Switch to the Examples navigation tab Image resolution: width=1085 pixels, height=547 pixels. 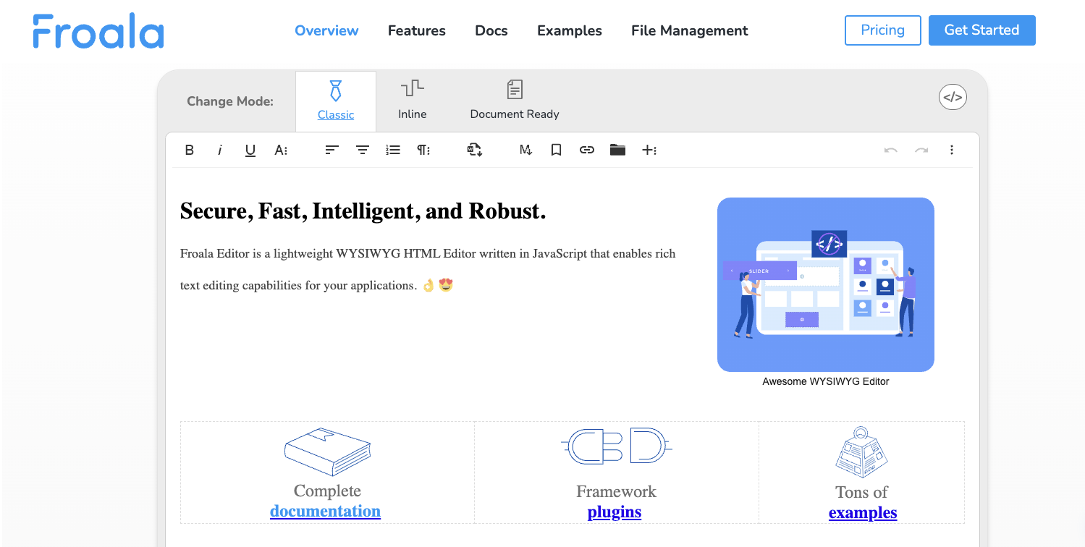point(569,30)
